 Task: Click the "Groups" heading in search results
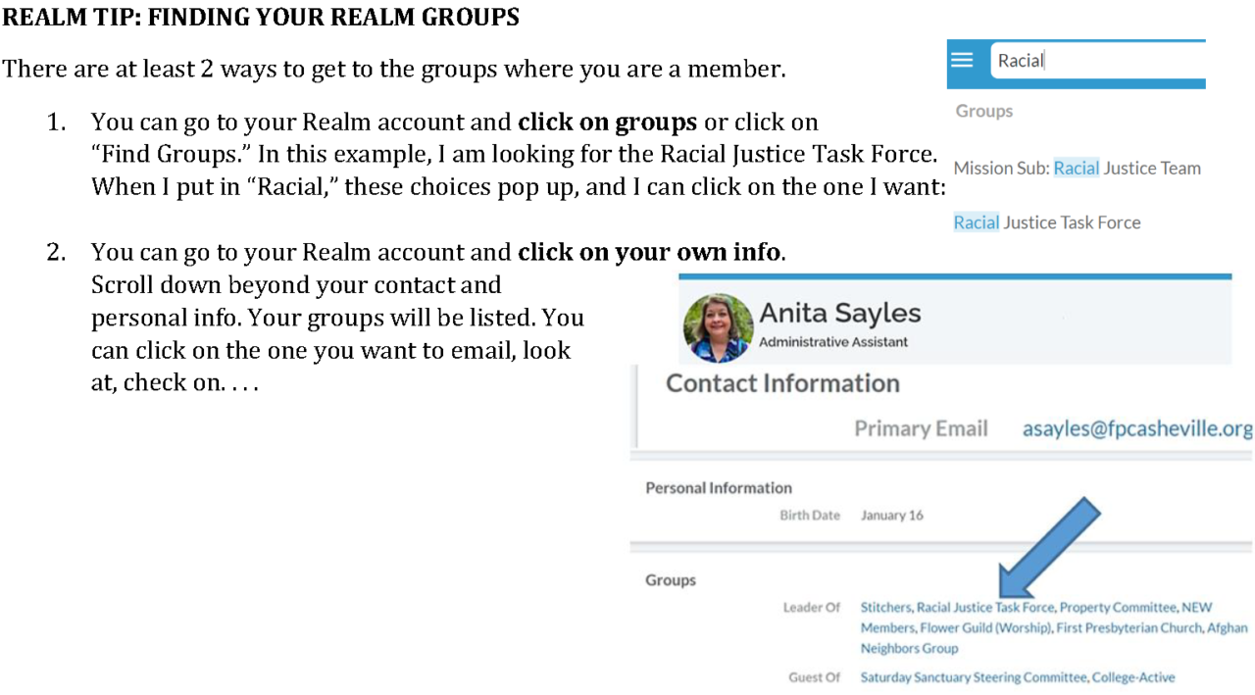(x=984, y=111)
